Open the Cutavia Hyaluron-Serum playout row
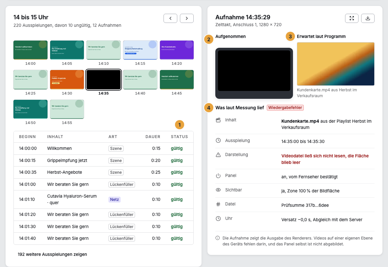 (x=104, y=200)
